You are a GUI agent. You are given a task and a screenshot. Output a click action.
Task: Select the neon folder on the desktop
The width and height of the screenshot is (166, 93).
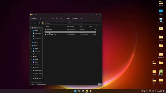coord(161,47)
